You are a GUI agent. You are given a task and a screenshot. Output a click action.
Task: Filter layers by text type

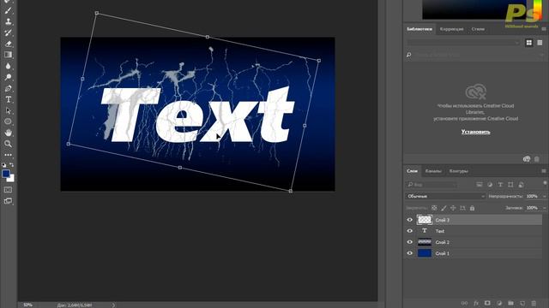pos(500,185)
